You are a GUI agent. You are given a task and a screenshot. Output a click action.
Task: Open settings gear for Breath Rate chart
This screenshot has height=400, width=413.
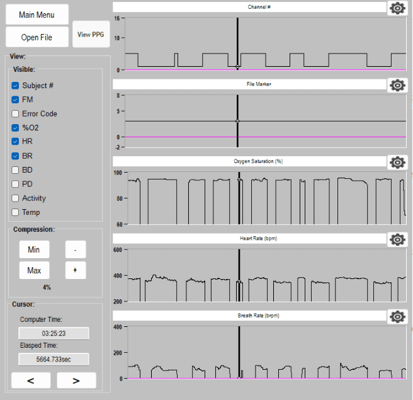click(x=397, y=316)
